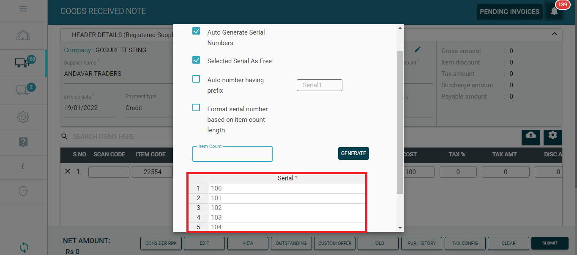The width and height of the screenshot is (577, 255).
Task: Click the TAX AMT column header
Action: coord(504,154)
